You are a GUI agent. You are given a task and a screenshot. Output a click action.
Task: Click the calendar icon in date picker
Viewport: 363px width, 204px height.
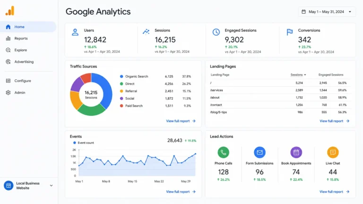pyautogui.click(x=303, y=11)
